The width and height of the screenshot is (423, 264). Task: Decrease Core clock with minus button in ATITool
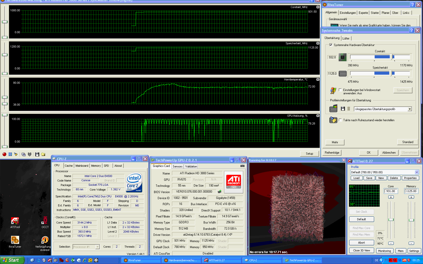point(391,243)
